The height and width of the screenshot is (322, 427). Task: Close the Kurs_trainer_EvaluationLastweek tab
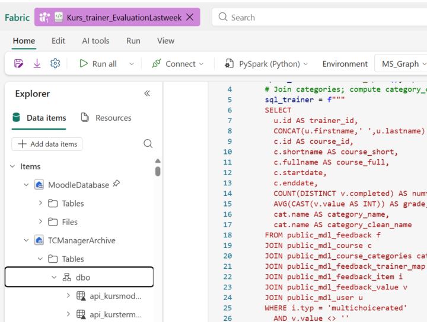[190, 17]
